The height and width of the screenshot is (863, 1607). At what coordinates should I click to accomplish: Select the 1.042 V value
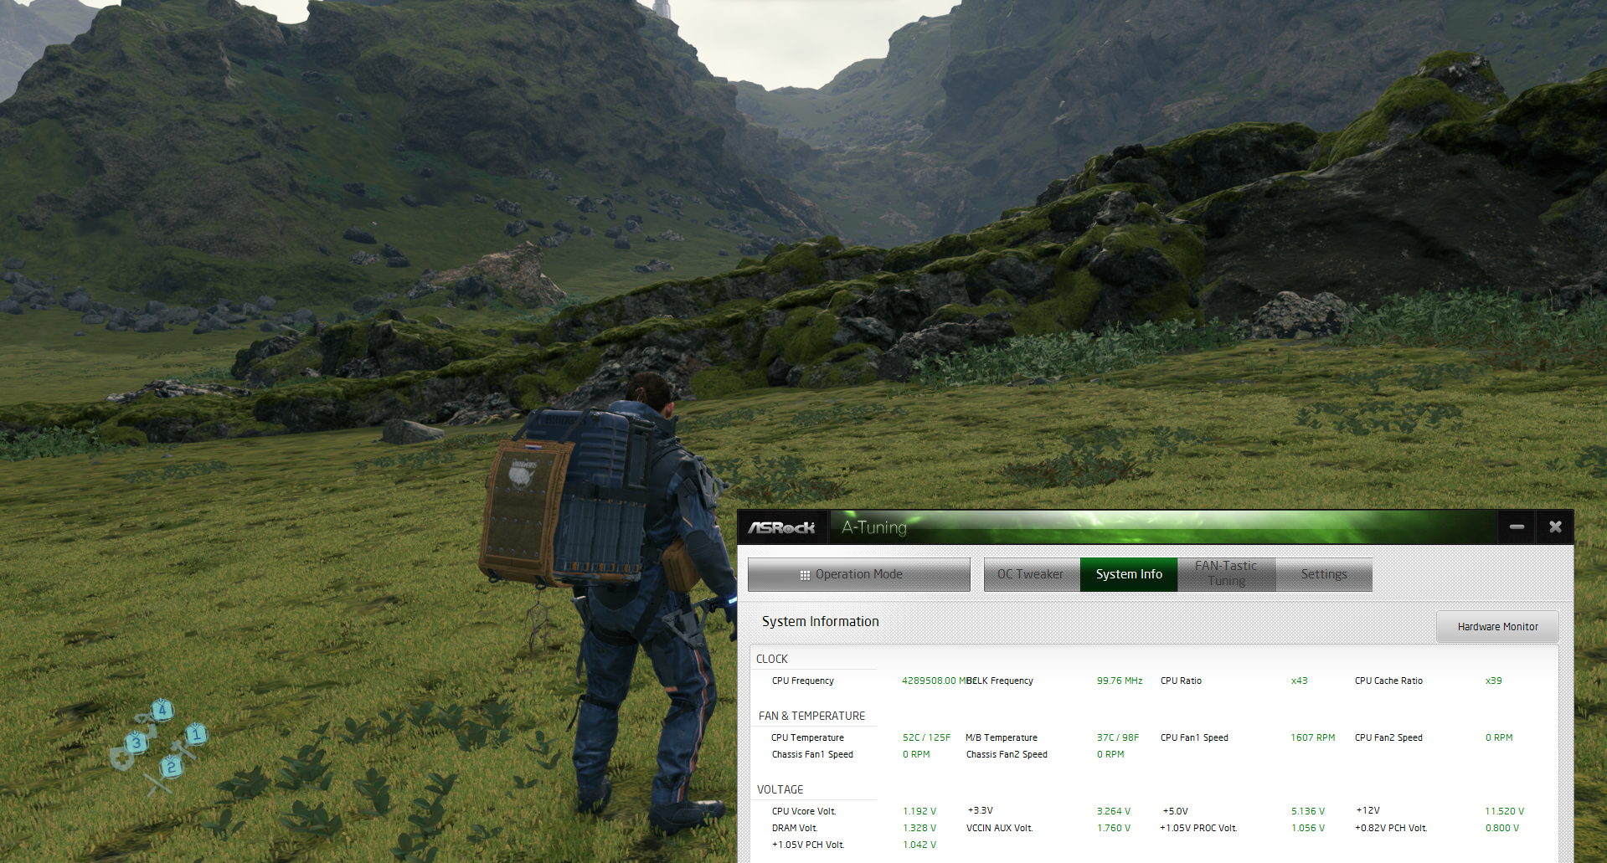[919, 845]
